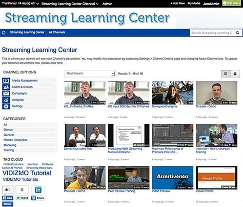The height and width of the screenshot is (207, 243).
Task: Click the search magnifier icon
Action: tap(237, 33)
